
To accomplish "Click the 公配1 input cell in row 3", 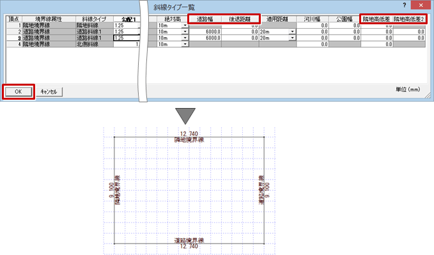I will [x=127, y=38].
